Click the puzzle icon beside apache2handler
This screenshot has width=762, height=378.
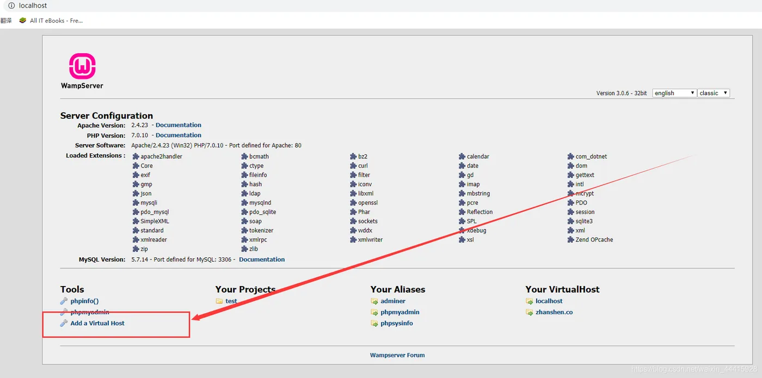pyautogui.click(x=136, y=157)
